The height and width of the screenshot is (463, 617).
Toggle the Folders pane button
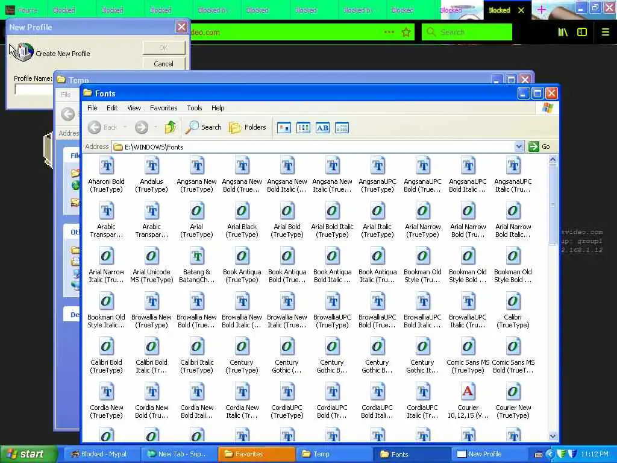coord(248,127)
